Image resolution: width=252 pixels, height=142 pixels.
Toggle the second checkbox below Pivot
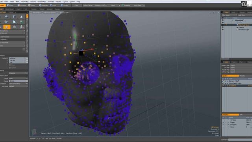tap(10, 68)
